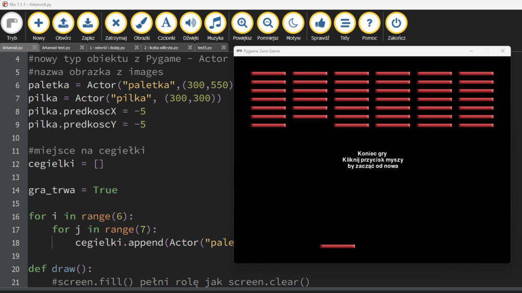Stop the running game with Zatrzymaj

116,23
